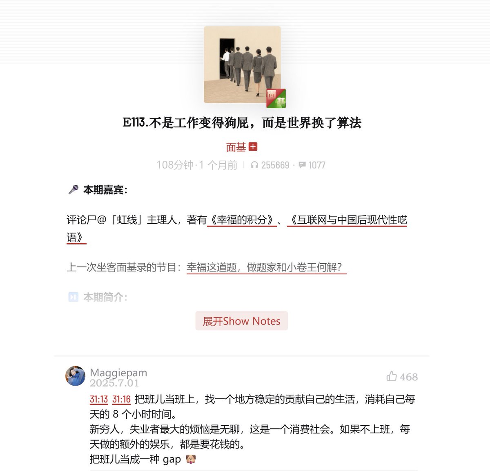Open the episode cover artwork
The height and width of the screenshot is (471, 490).
[242, 64]
